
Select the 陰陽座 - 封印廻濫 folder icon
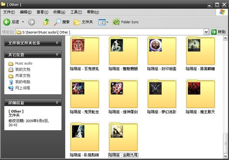click(x=162, y=51)
